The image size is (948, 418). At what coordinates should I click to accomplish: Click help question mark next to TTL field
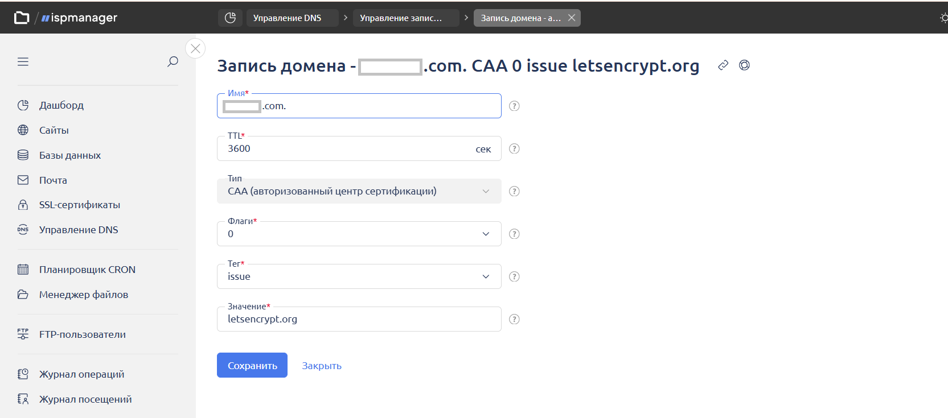click(x=514, y=148)
